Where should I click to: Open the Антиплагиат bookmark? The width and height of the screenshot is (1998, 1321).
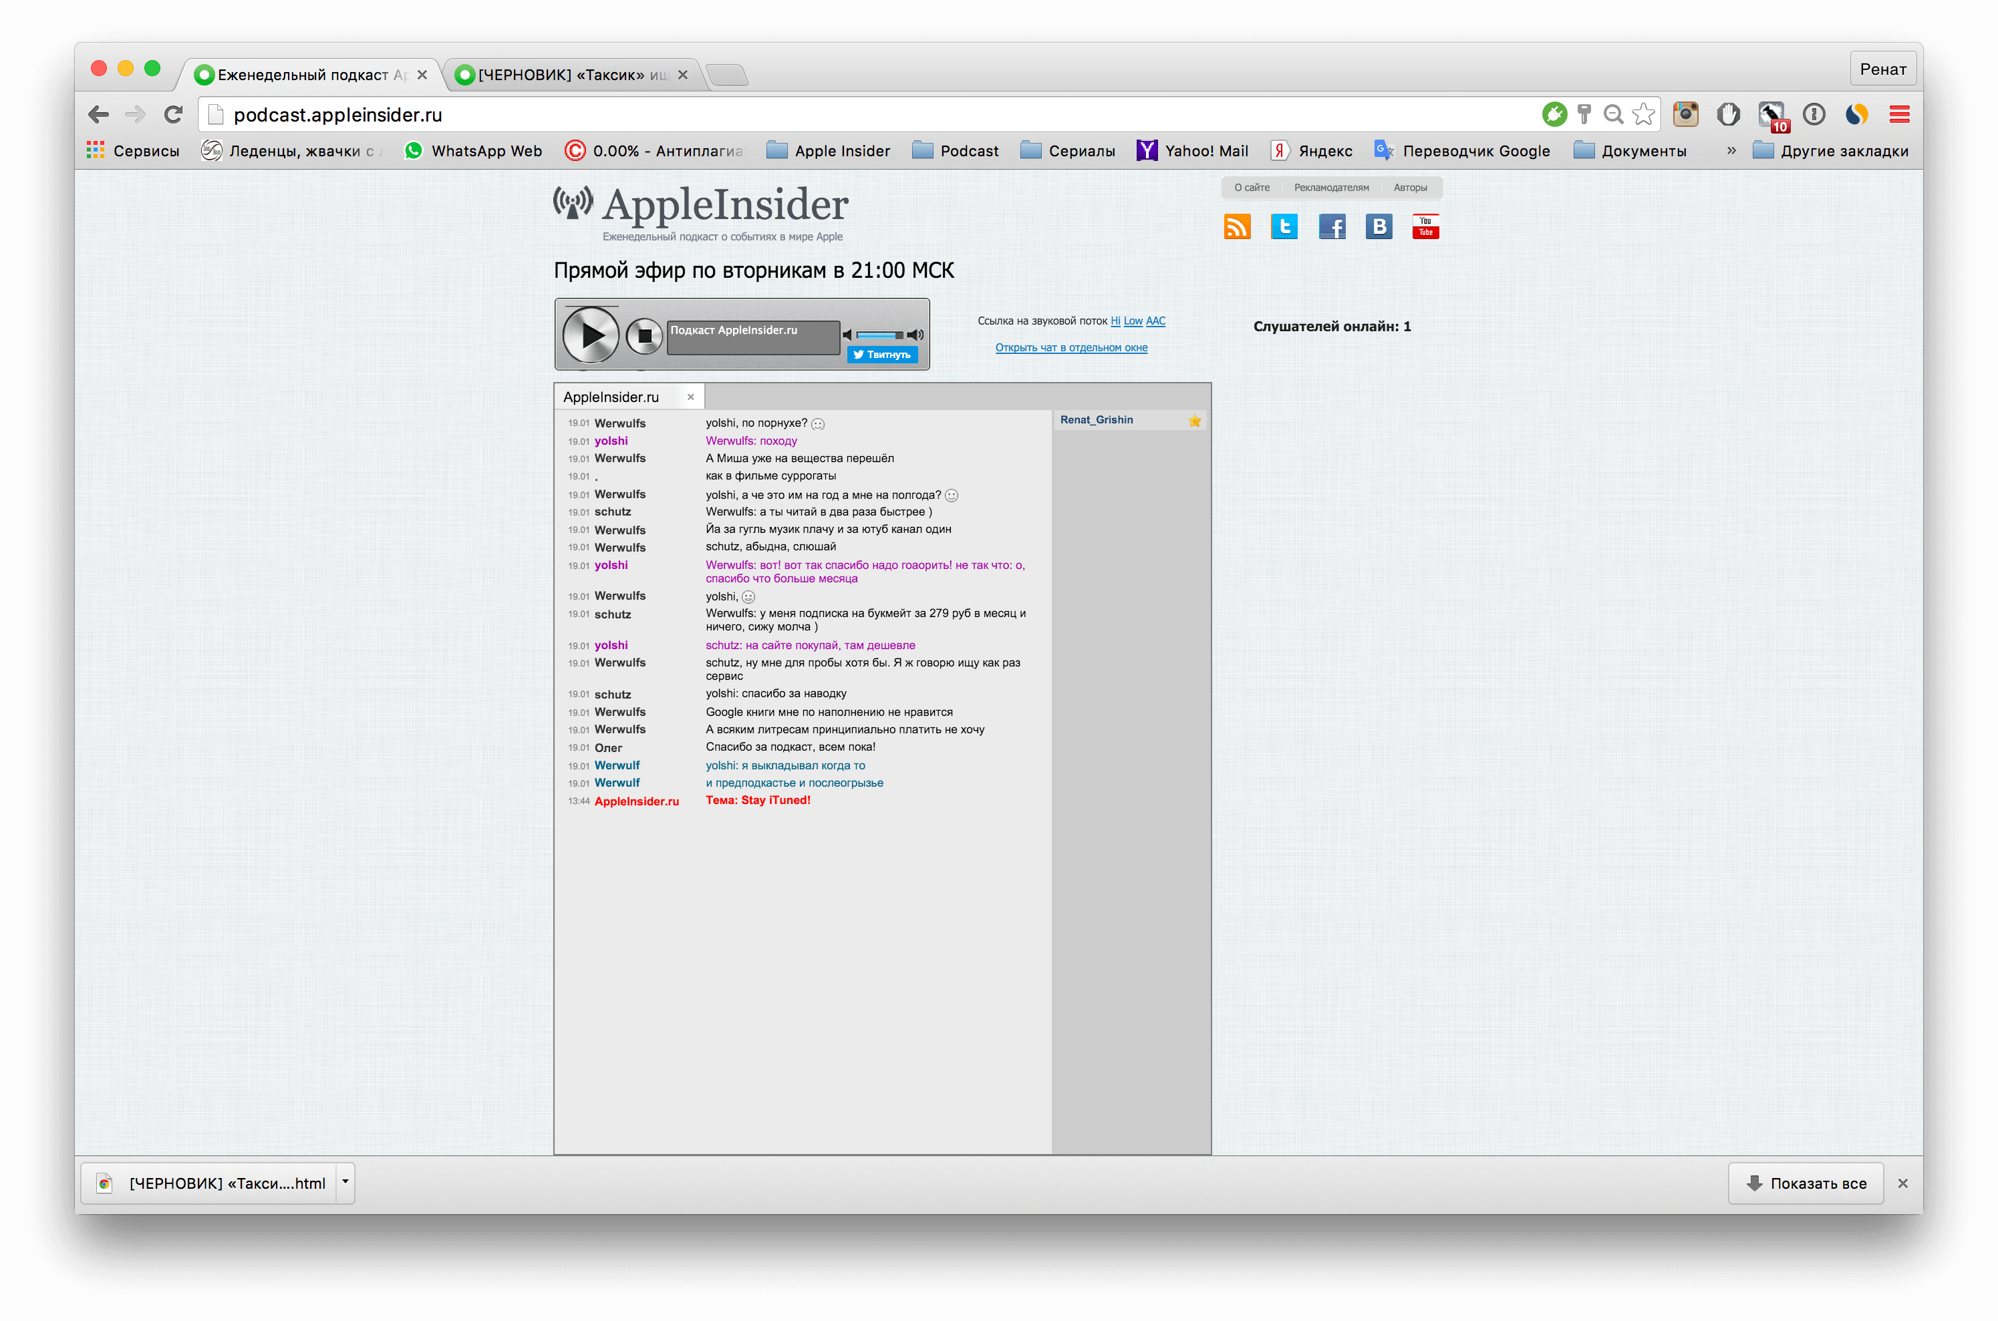coord(654,151)
